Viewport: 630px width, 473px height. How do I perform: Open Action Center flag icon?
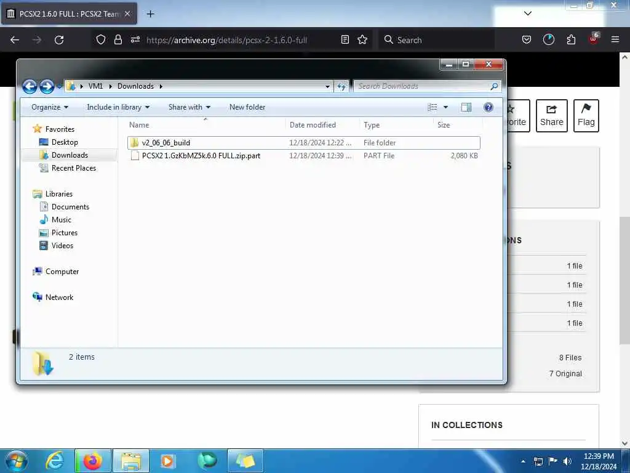tap(552, 461)
